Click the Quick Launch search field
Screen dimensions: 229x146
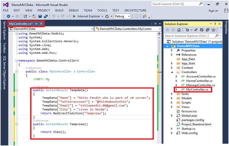point(177,4)
